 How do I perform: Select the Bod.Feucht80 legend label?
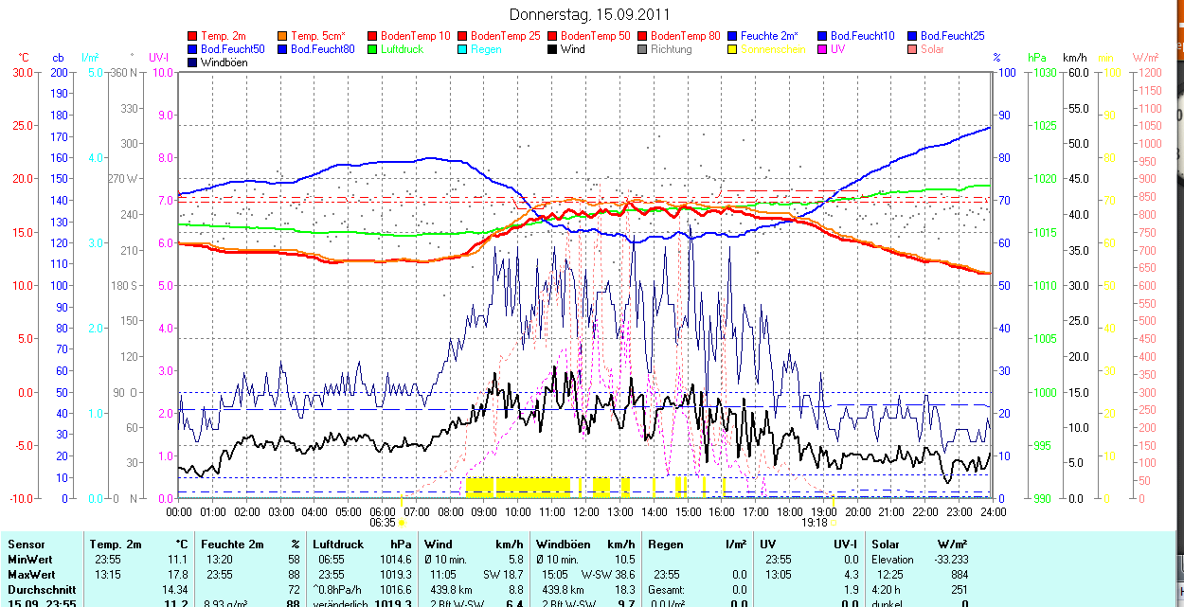click(x=322, y=49)
